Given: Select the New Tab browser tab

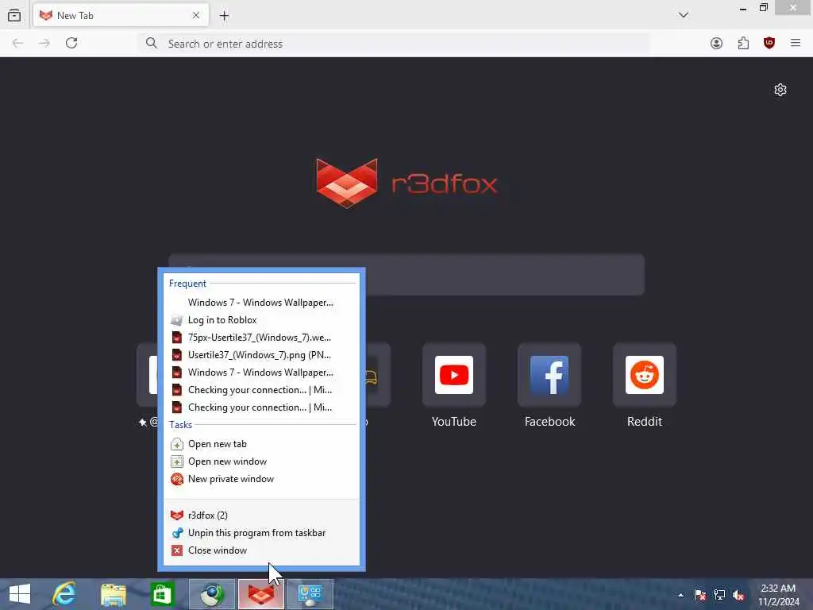Looking at the screenshot, I should click(x=121, y=16).
